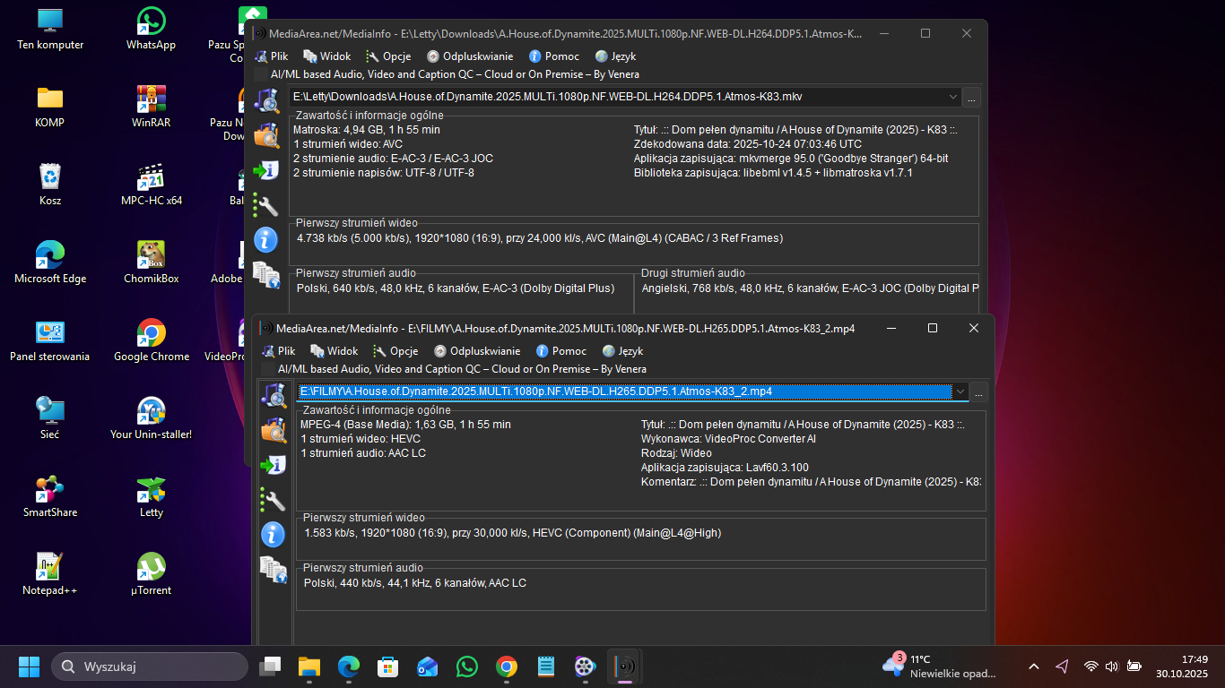Click the export icon in the .mp4 window sidebar

273,464
